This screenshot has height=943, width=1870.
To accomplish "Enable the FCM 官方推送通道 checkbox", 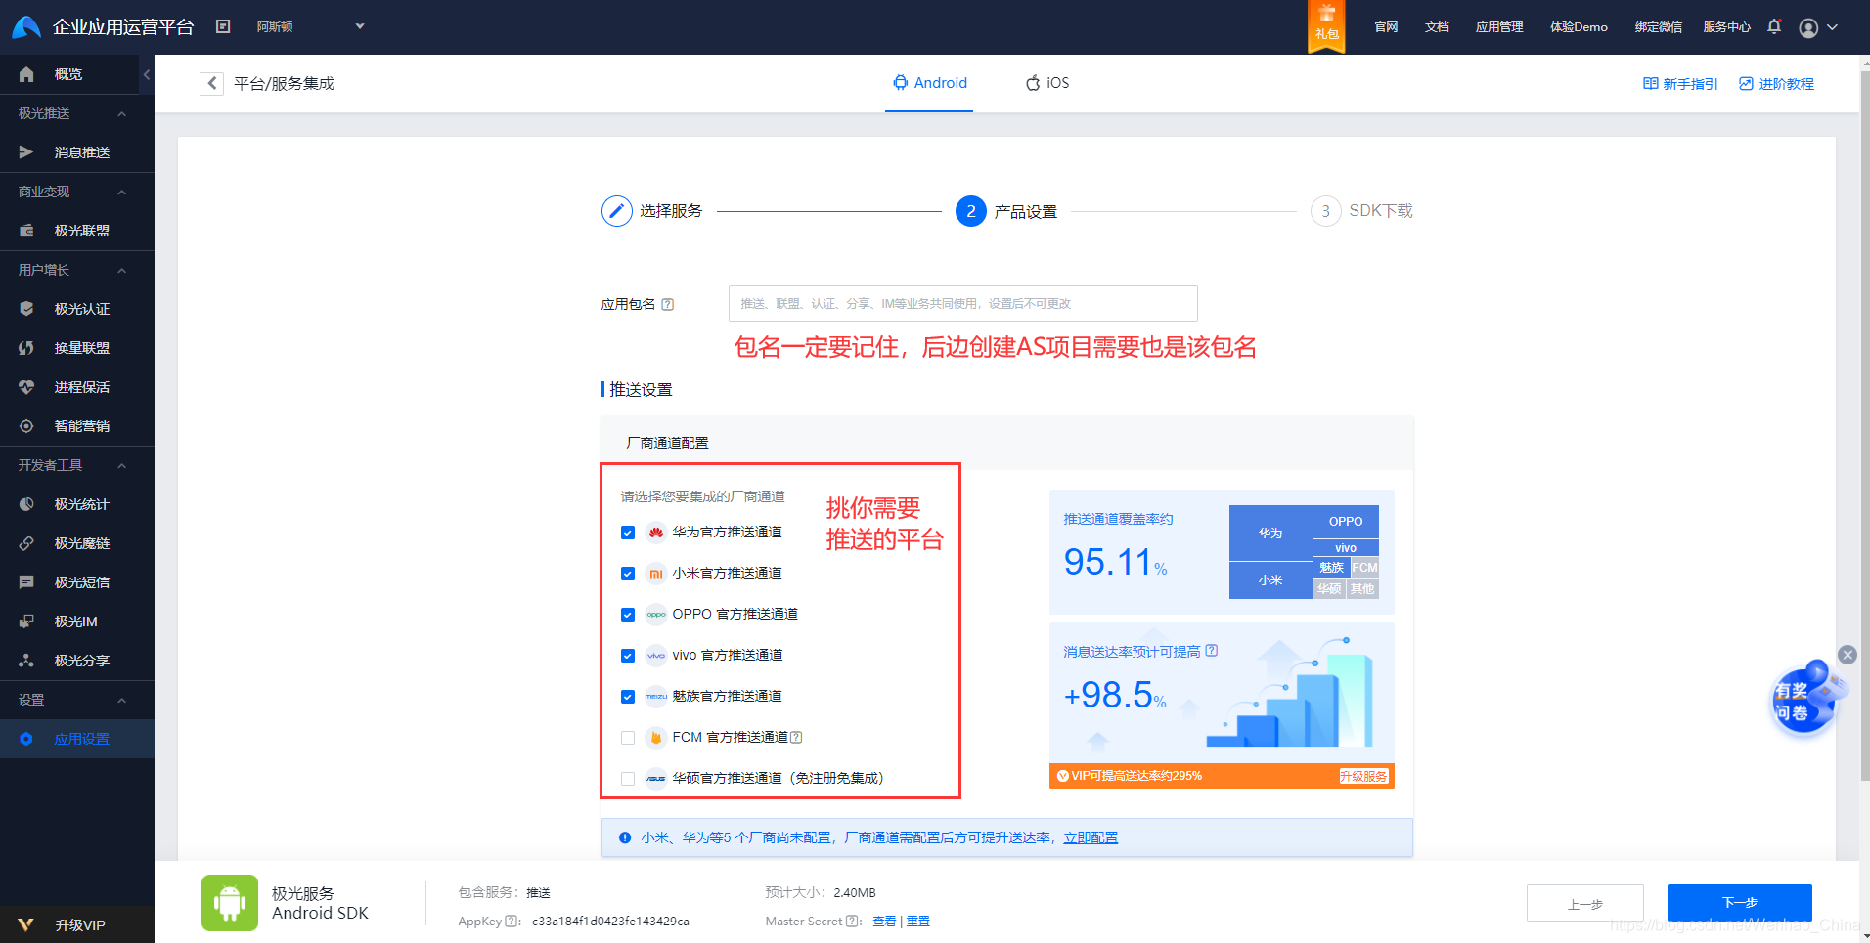I will point(628,738).
